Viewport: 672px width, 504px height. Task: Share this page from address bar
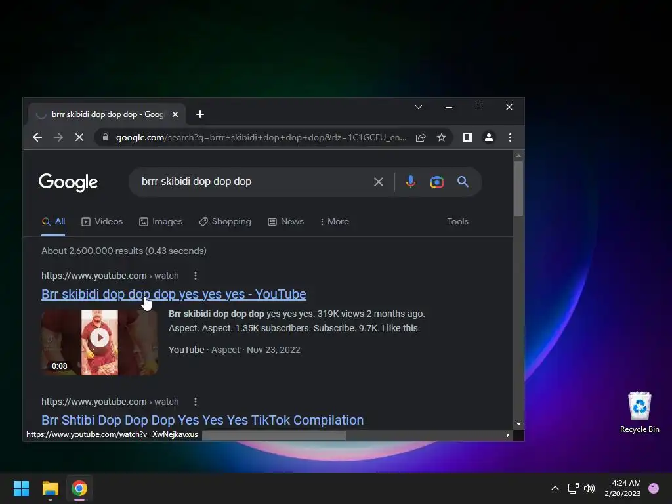tap(421, 137)
